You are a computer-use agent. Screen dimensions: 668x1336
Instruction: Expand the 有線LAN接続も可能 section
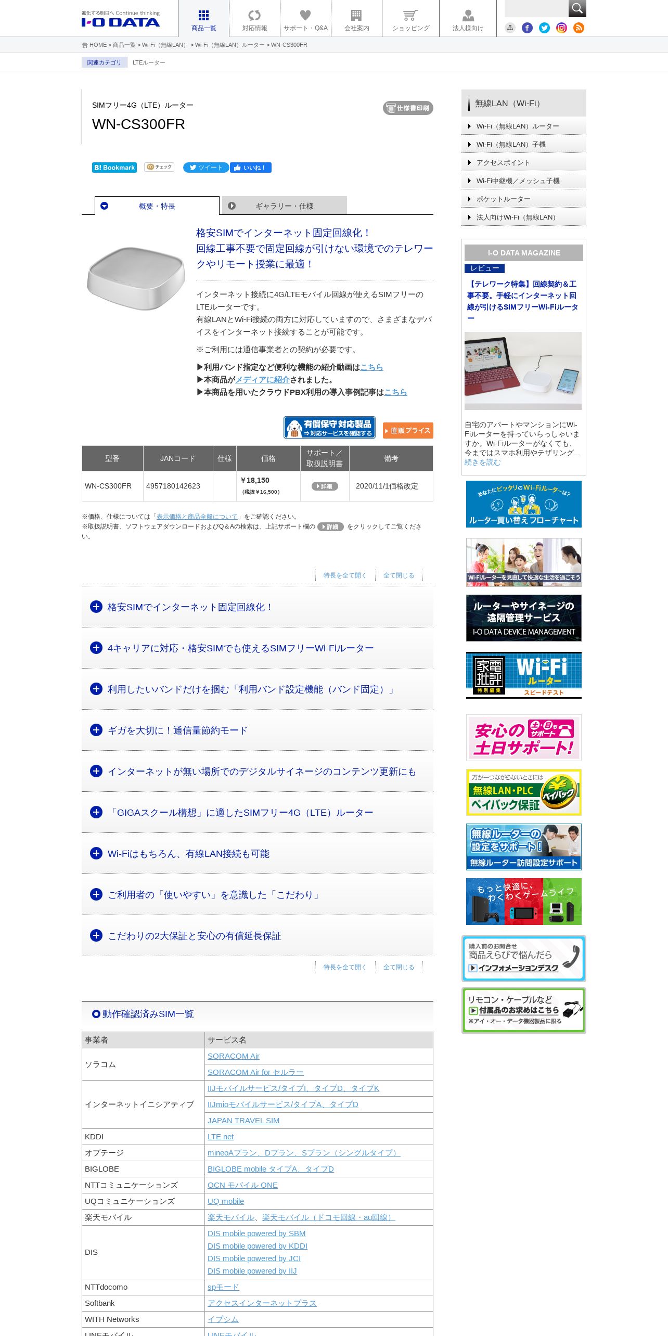click(258, 854)
